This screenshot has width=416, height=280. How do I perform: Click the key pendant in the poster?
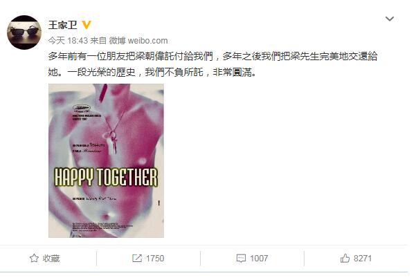tap(113, 142)
